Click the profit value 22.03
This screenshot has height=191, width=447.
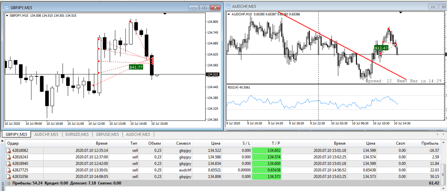pos(434,170)
